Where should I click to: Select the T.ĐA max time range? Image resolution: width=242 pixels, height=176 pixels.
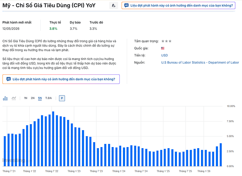click(x=48, y=98)
